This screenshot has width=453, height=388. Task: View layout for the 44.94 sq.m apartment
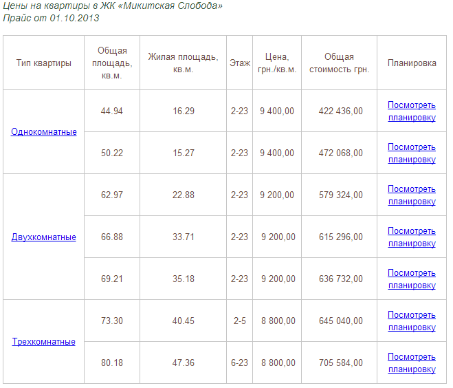(412, 111)
